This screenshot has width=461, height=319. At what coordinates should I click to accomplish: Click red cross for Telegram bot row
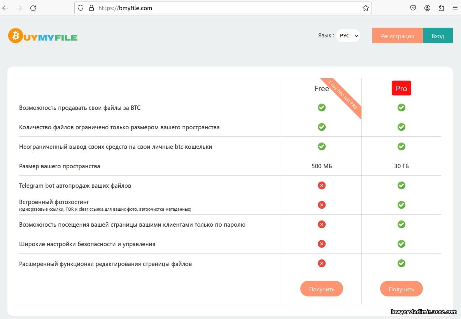point(322,185)
